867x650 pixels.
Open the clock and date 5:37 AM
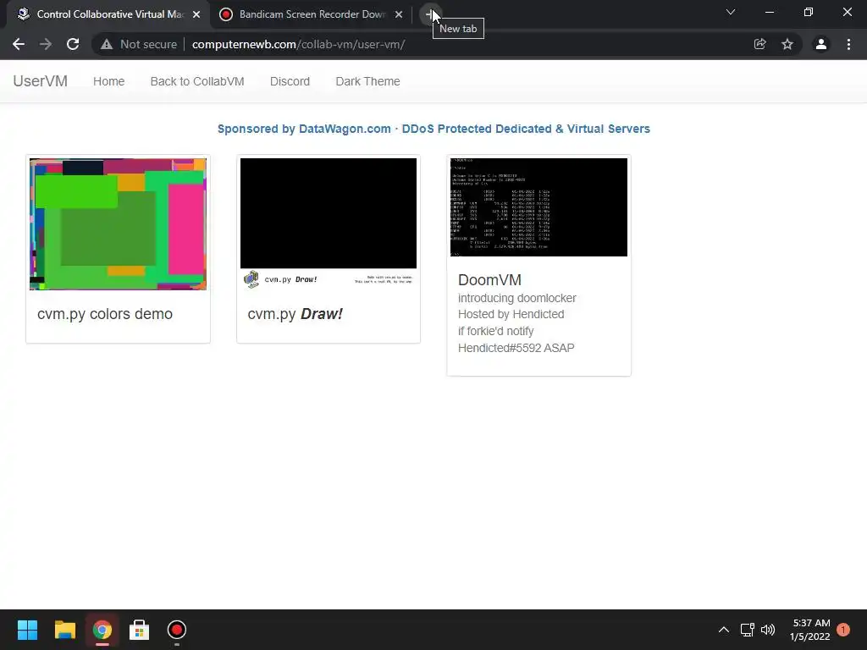[810, 630]
